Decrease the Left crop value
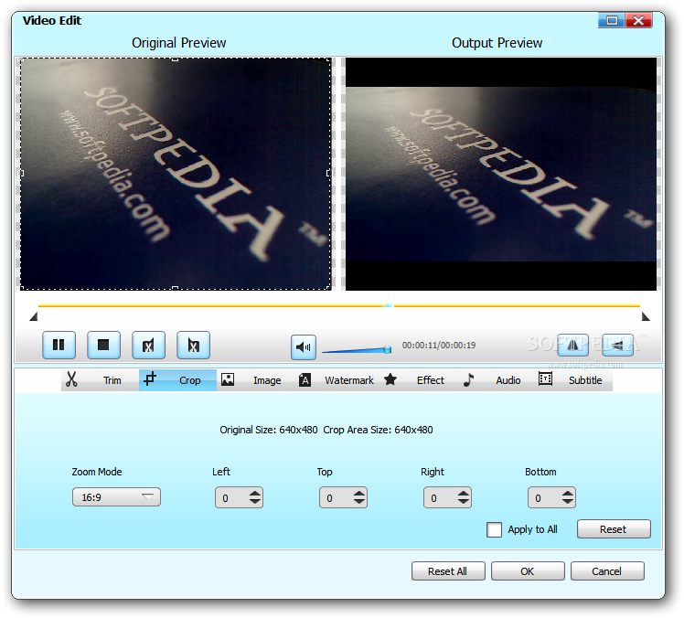 (x=255, y=502)
